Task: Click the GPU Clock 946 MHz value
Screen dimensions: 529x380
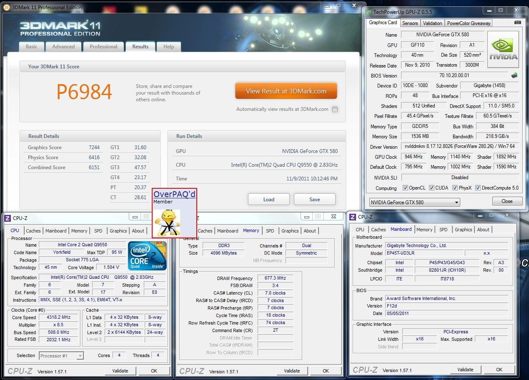Action: tap(414, 157)
